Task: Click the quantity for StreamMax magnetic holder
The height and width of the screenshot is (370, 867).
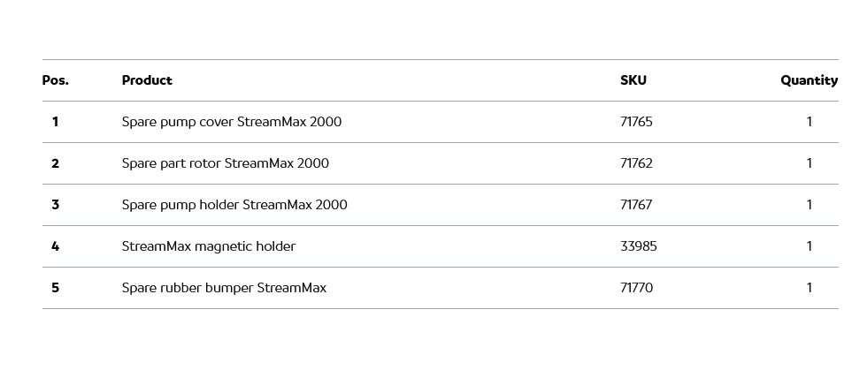Action: click(x=809, y=246)
